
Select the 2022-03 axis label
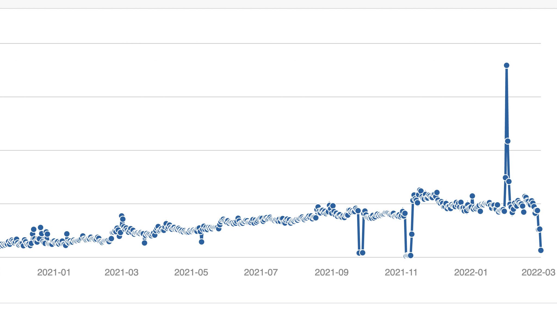tap(538, 272)
